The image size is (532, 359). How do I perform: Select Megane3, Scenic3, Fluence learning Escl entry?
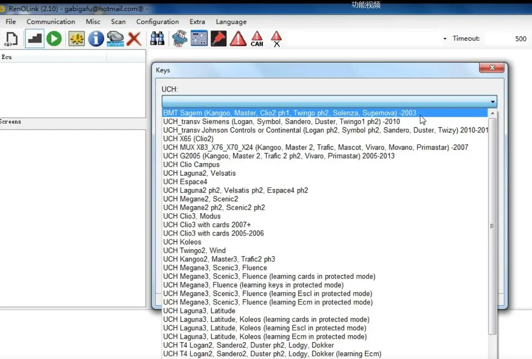pyautogui.click(x=325, y=294)
